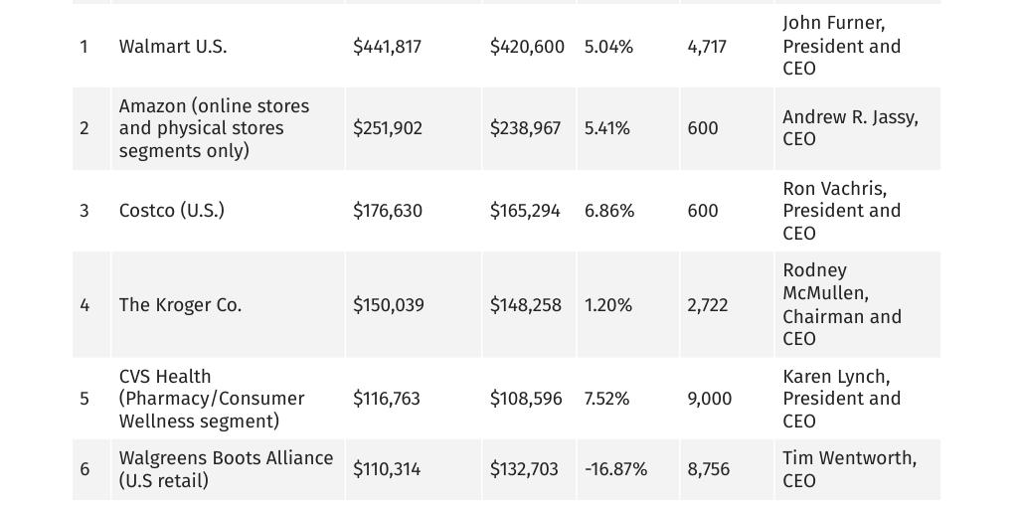This screenshot has width=1018, height=509.
Task: Click the Tim Wentworth CEO cell
Action: click(x=849, y=469)
